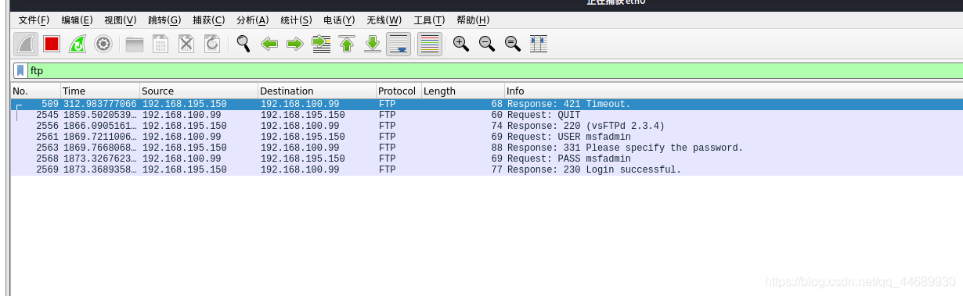The height and width of the screenshot is (296, 963).
Task: Sort by the Source column header
Action: (x=199, y=91)
